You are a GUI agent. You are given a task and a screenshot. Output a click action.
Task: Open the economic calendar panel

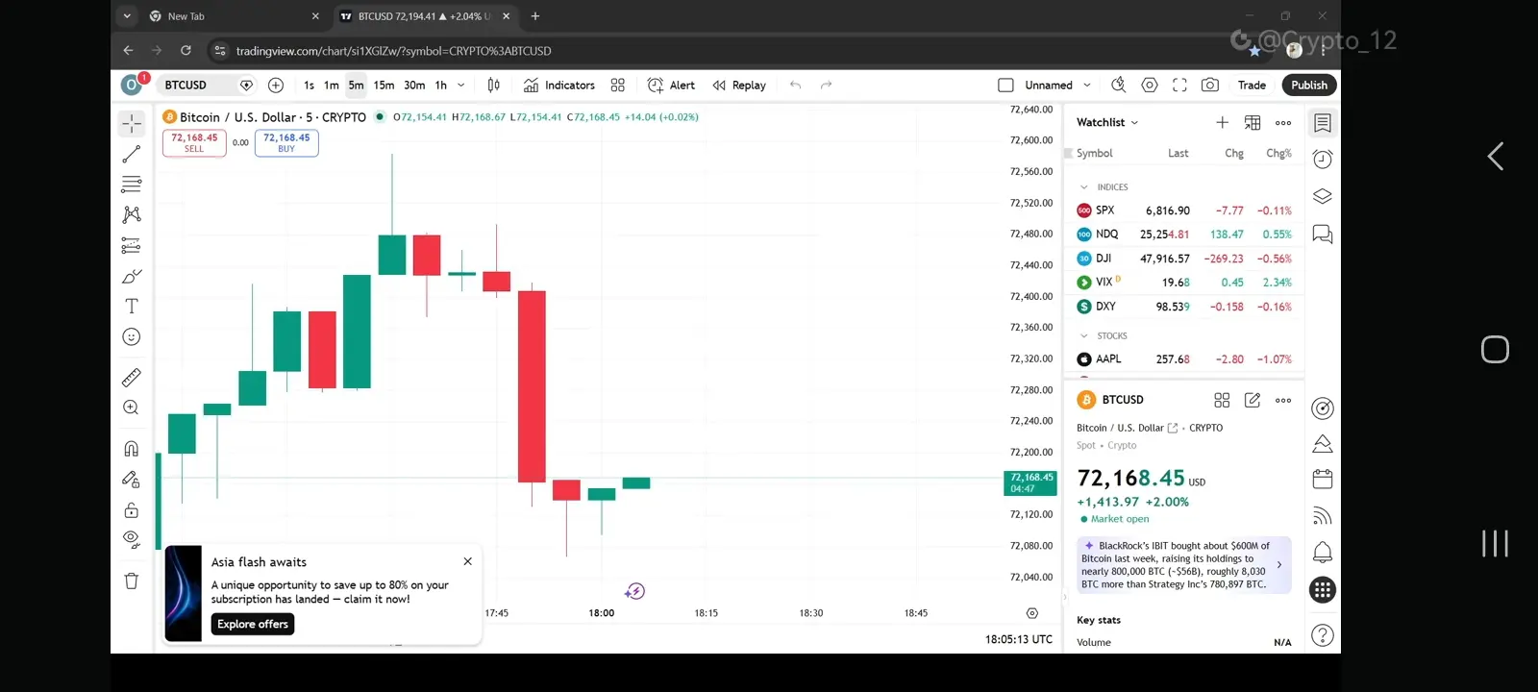tap(1323, 479)
